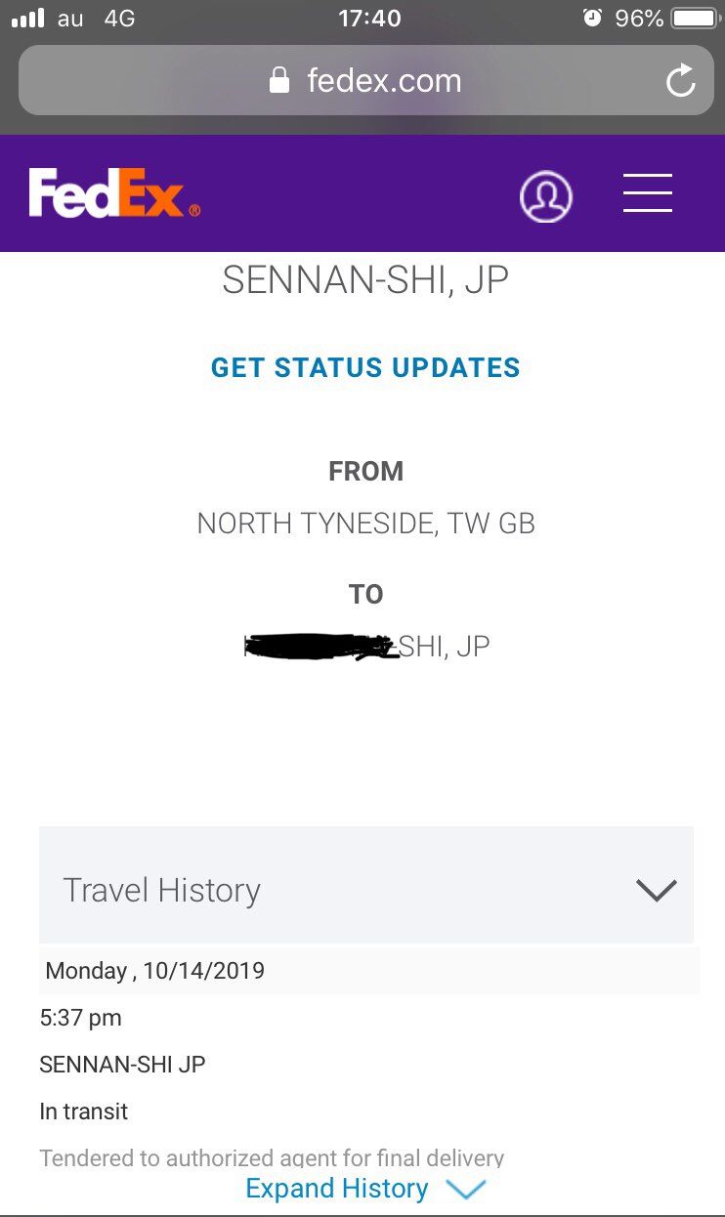Tap the 17:40 clock in status bar
The image size is (725, 1217).
pos(369,19)
